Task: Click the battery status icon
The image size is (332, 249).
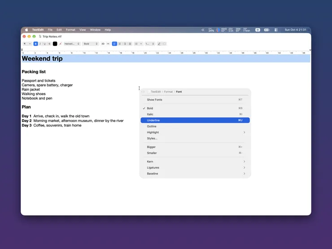Action: (267, 30)
